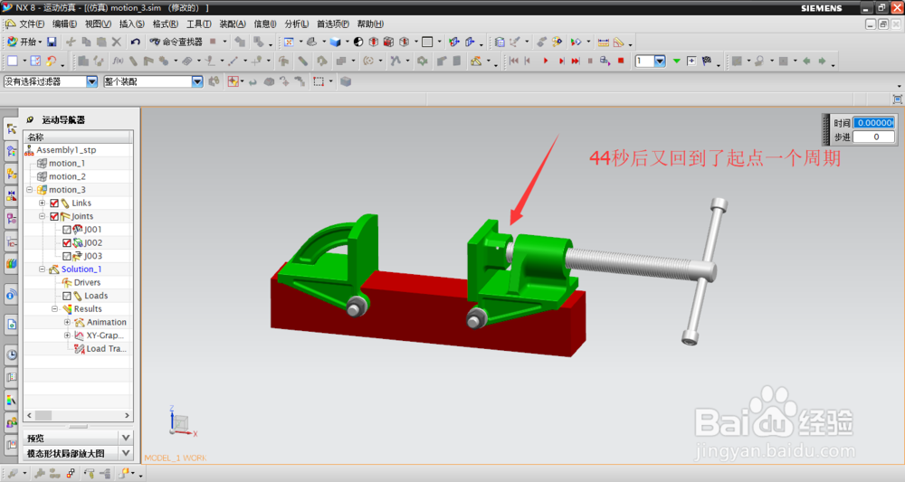Click the history clock icon in sidebar
Image resolution: width=905 pixels, height=482 pixels.
pos(12,354)
